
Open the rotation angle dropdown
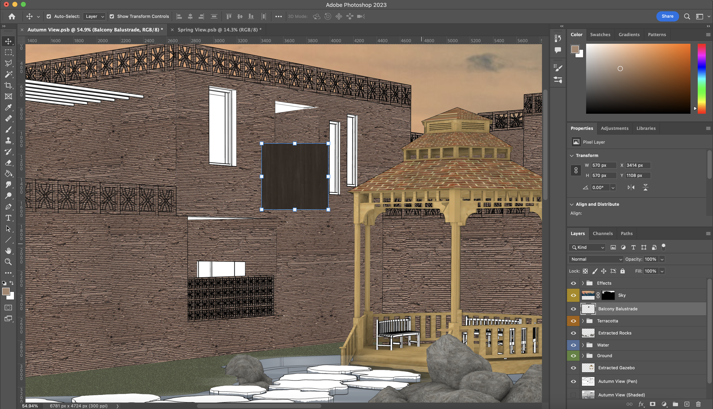[613, 188]
